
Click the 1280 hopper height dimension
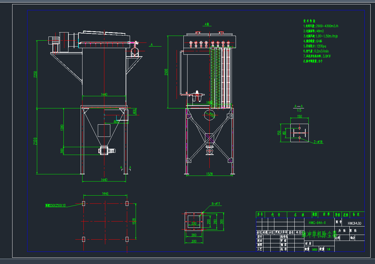(62, 127)
